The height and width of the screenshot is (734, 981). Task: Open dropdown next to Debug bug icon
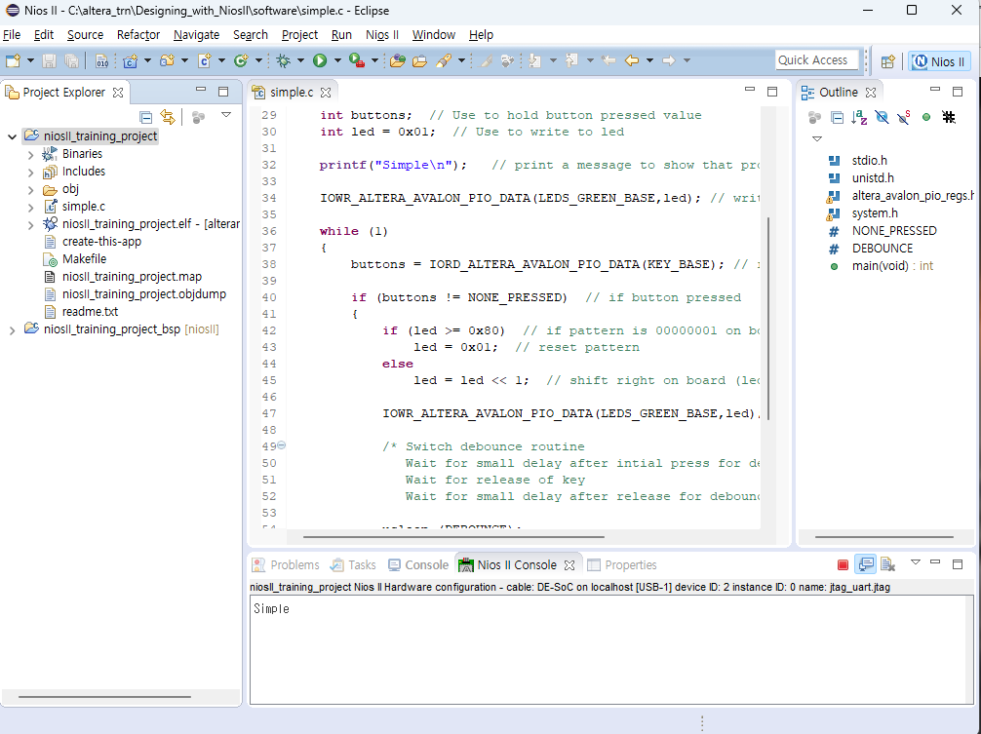300,60
